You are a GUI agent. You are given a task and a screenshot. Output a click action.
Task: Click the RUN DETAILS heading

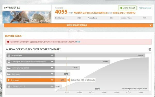pyautogui.click(x=13, y=36)
